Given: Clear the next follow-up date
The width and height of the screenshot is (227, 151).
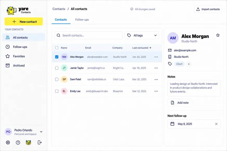Looking at the screenshot, I should 216,124.
